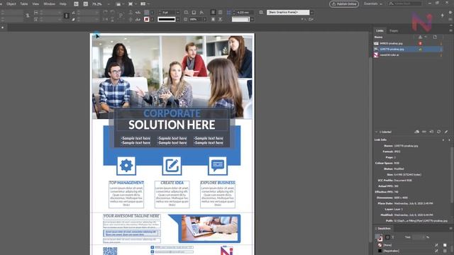
Task: Click the flip horizontal icon
Action: (x=106, y=19)
